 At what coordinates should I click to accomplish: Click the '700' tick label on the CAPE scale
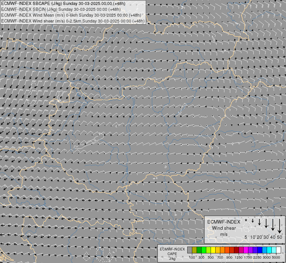220,257
